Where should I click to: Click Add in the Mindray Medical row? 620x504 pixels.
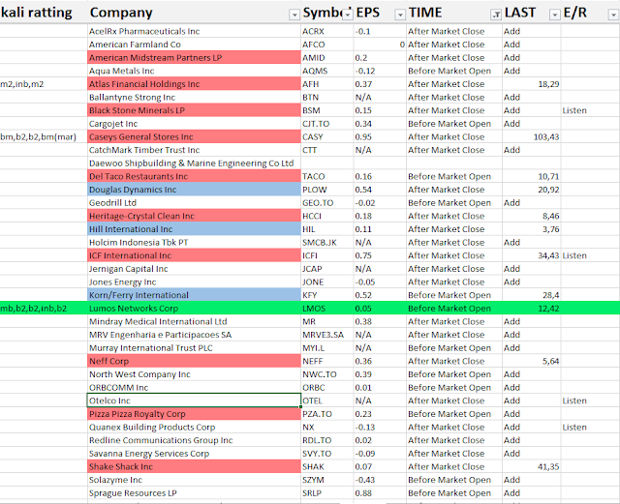pos(511,321)
